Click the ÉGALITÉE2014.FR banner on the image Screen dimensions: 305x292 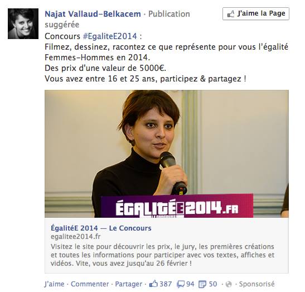click(177, 206)
